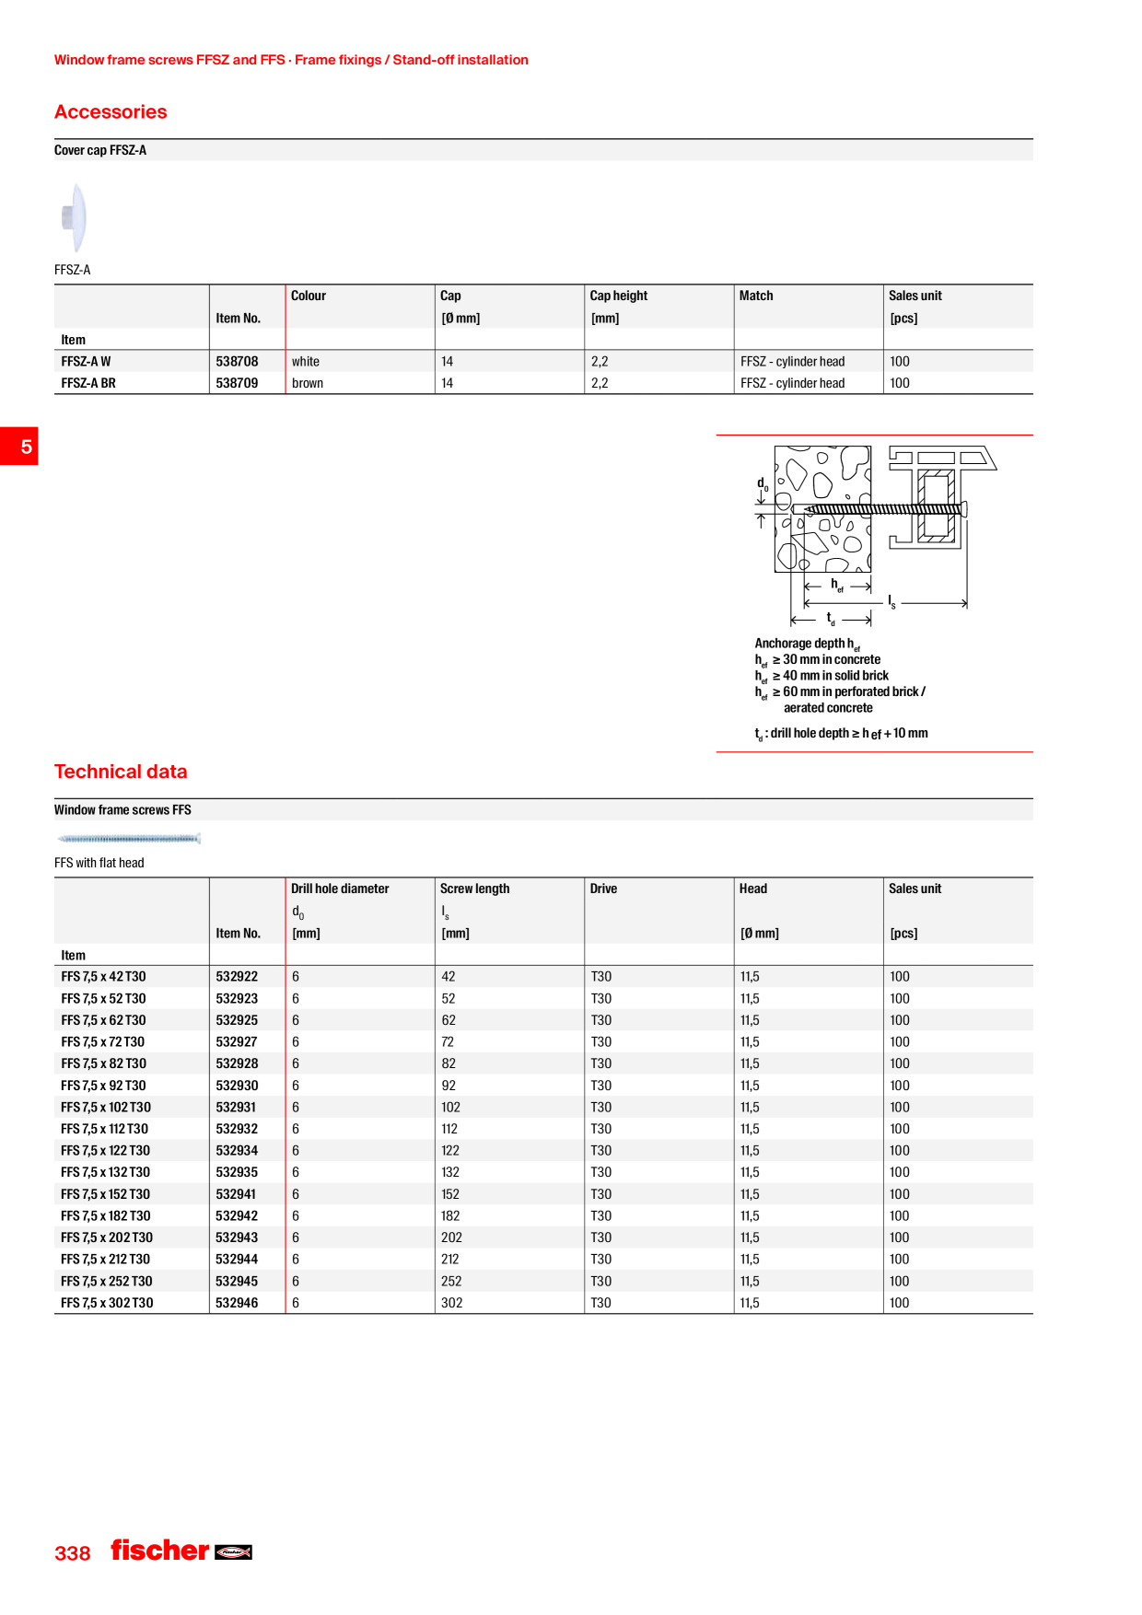Click screw length value 152
The height and width of the screenshot is (1615, 1142).
[x=450, y=1194]
